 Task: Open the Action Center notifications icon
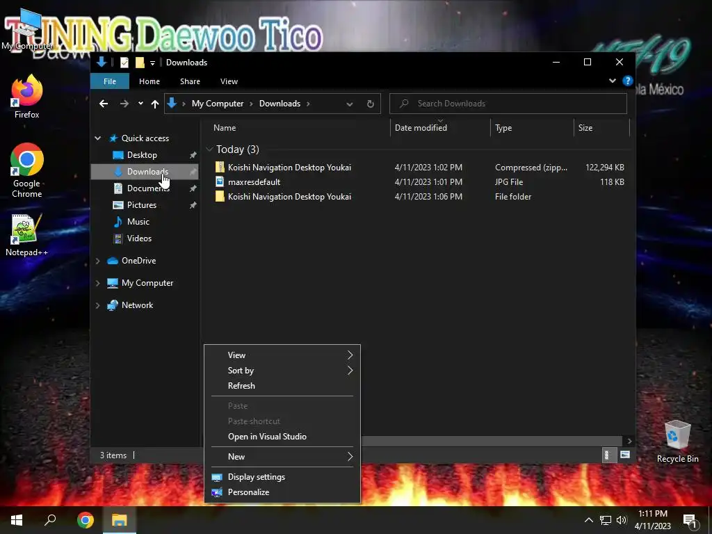[x=690, y=521]
